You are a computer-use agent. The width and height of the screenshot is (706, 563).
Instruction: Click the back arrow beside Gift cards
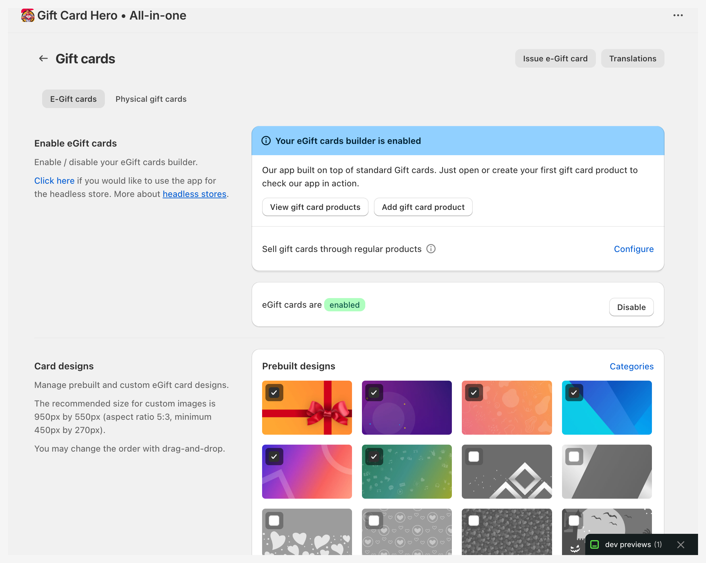tap(43, 59)
